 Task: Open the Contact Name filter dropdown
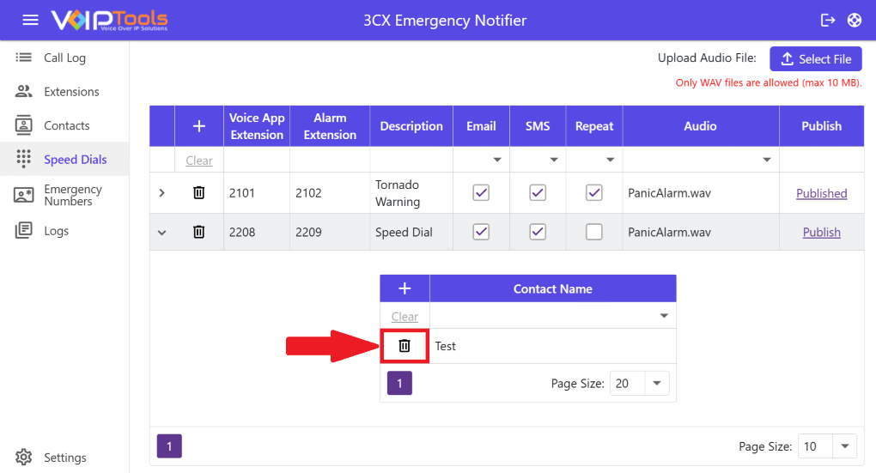pyautogui.click(x=663, y=317)
